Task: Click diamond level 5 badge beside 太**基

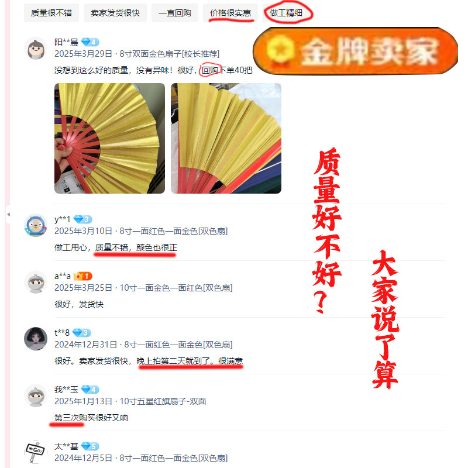Action: click(x=90, y=446)
